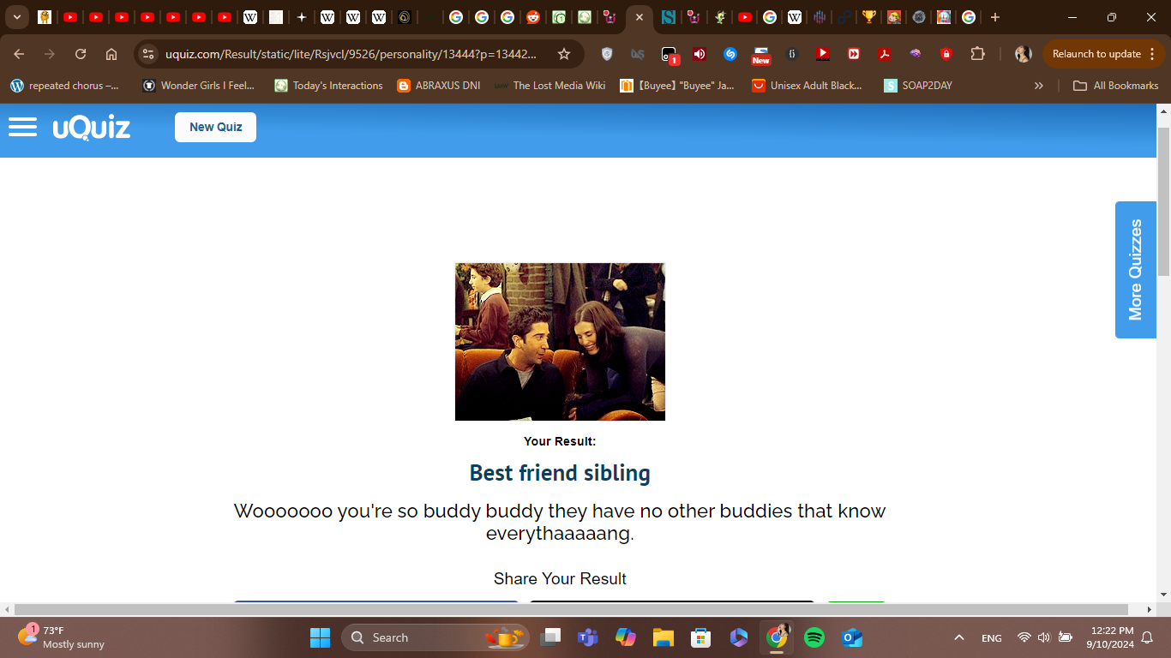Viewport: 1171px width, 658px height.
Task: Open the clock and date panel
Action: tap(1110, 637)
